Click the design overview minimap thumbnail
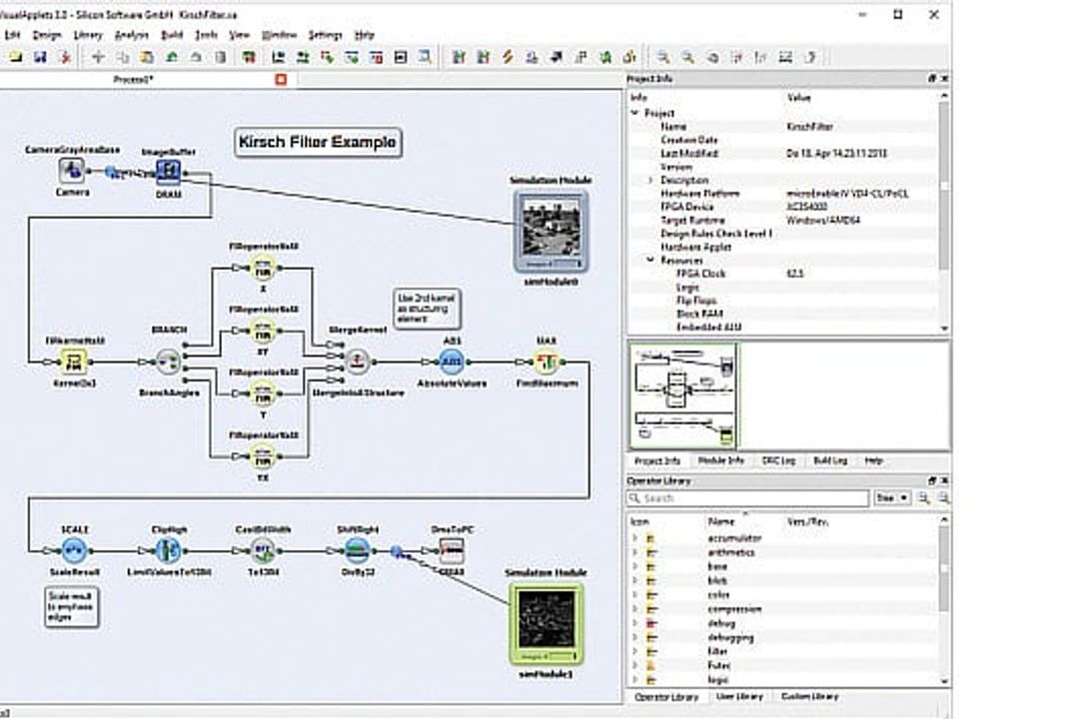Image resolution: width=1079 pixels, height=719 pixels. pos(683,395)
